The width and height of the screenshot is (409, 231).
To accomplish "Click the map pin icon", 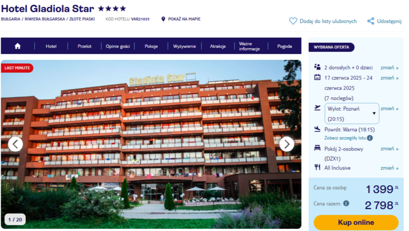I will coord(163,19).
